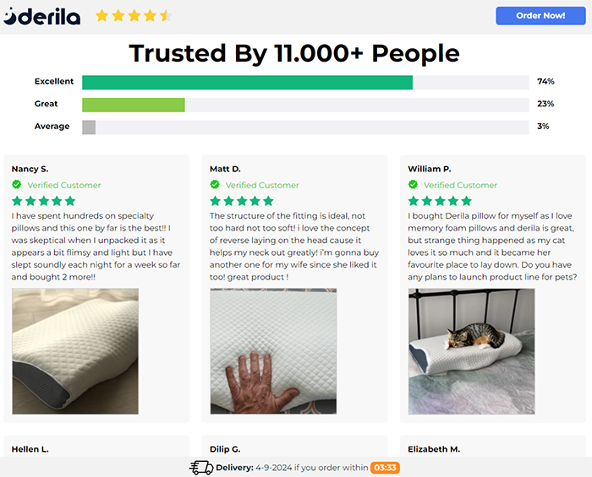This screenshot has height=477, width=592.
Task: Click the delivery truck icon
Action: coord(200,467)
